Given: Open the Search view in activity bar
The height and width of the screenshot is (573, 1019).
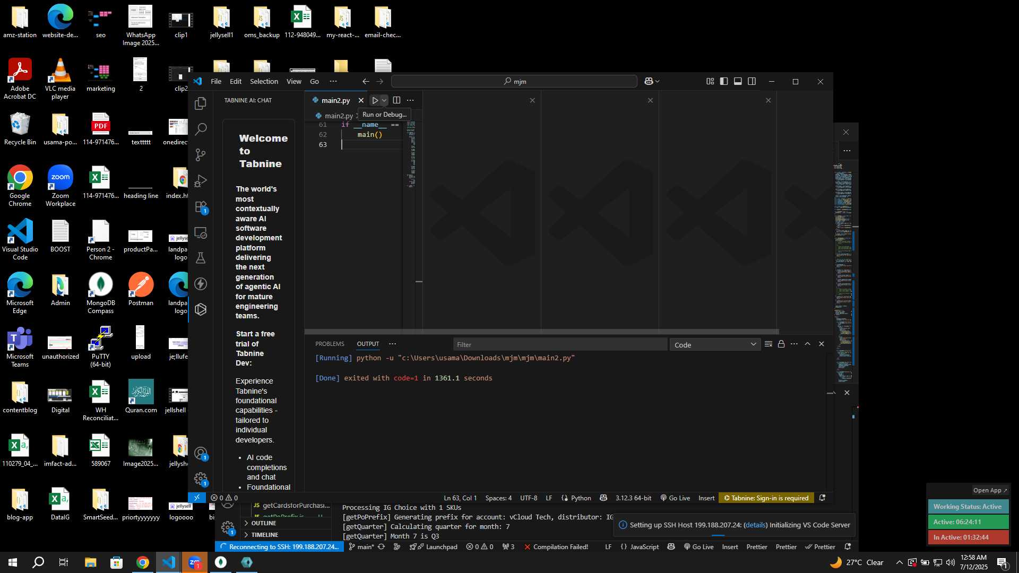Looking at the screenshot, I should 201,129.
